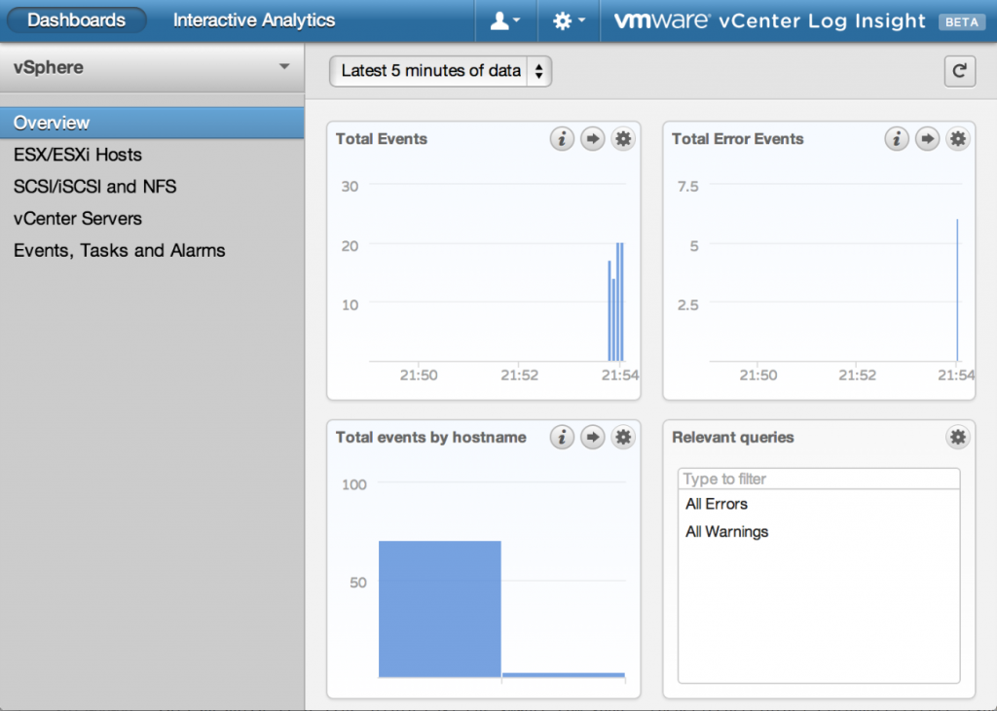Switch to Interactive Analytics
This screenshot has height=711, width=997.
click(x=252, y=20)
